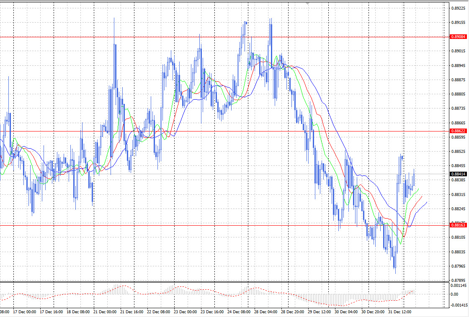The image size is (469, 317).
Task: Click the 0.89225 price axis label
Action: click(458, 8)
